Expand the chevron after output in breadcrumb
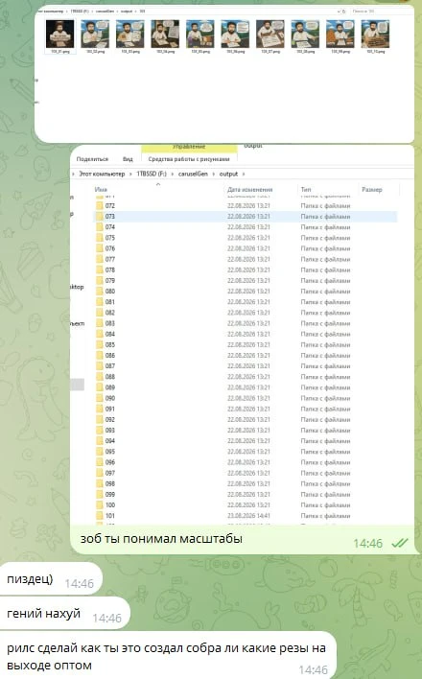Viewport: 422px width, 679px height. pos(244,174)
